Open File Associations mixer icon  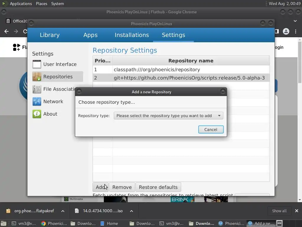pos(37,89)
